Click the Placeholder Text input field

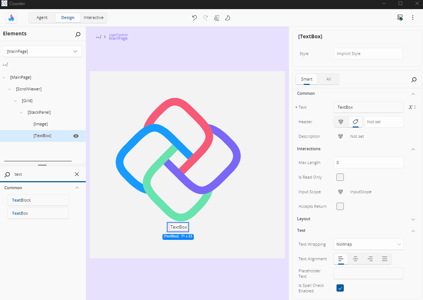pos(368,273)
